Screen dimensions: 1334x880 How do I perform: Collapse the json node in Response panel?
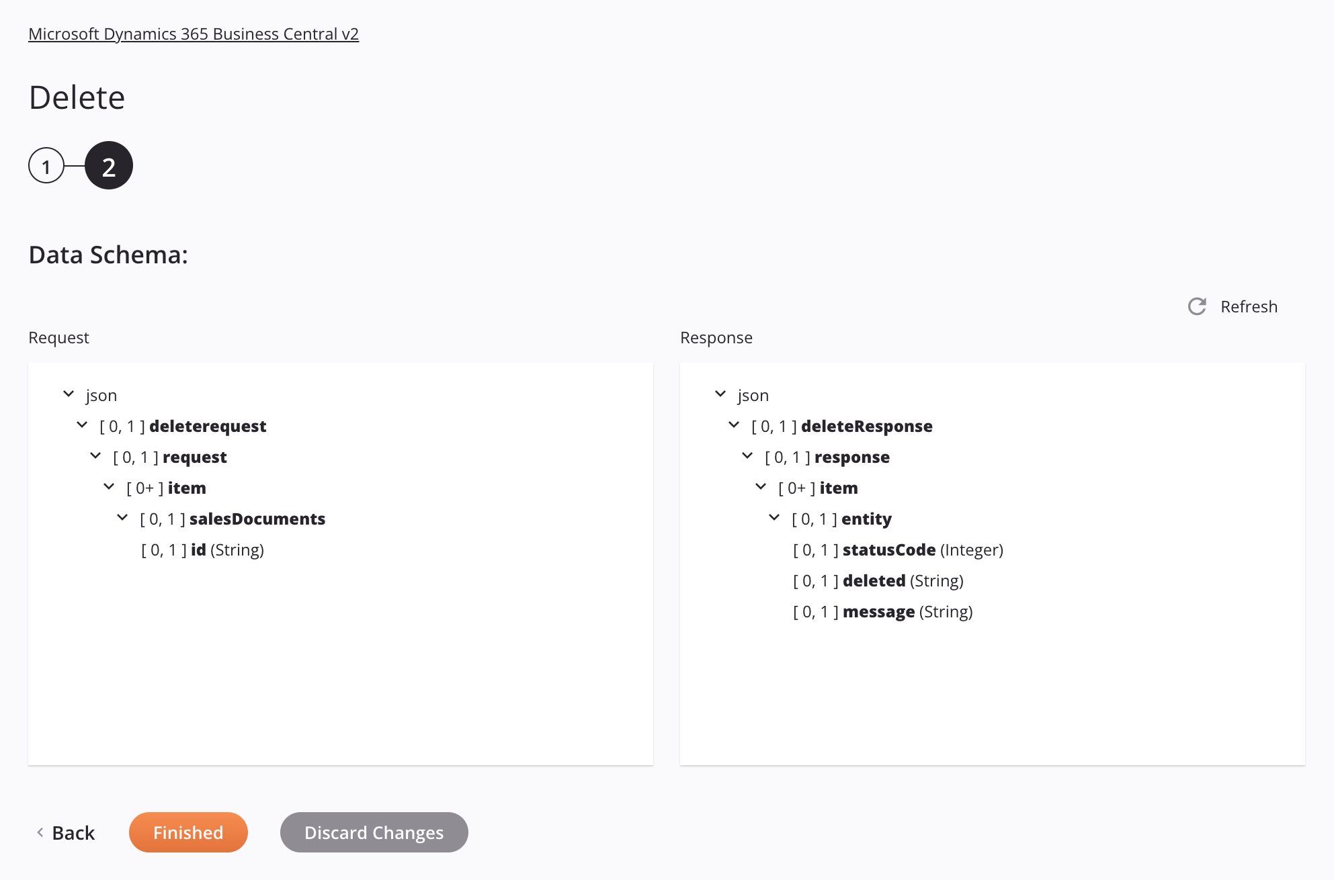coord(722,395)
